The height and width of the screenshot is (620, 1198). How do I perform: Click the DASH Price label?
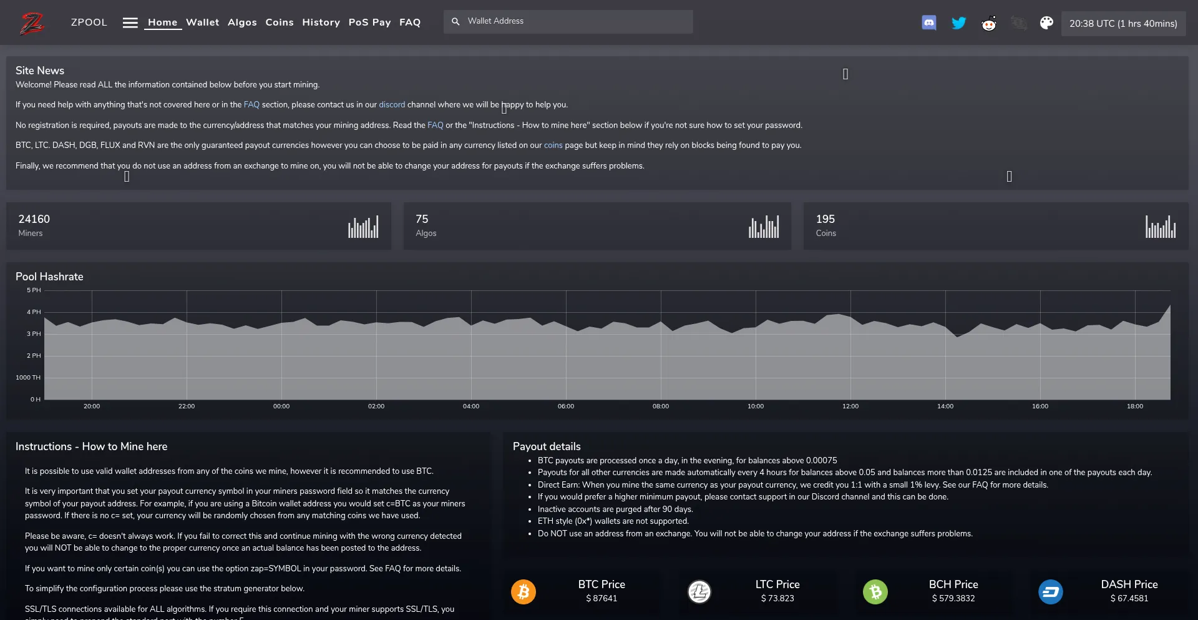1129,584
